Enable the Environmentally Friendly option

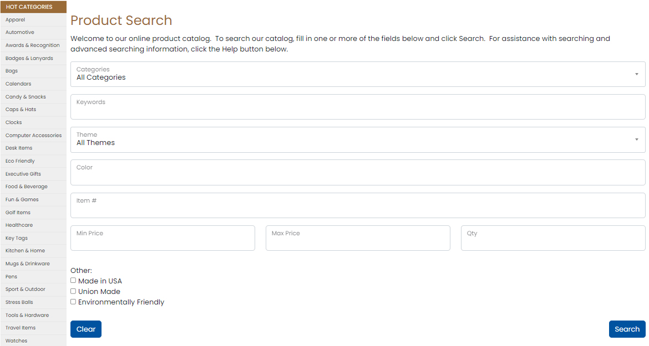[x=73, y=302]
